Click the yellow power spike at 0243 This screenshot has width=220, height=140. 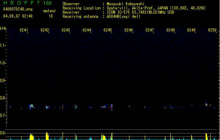point(63,136)
